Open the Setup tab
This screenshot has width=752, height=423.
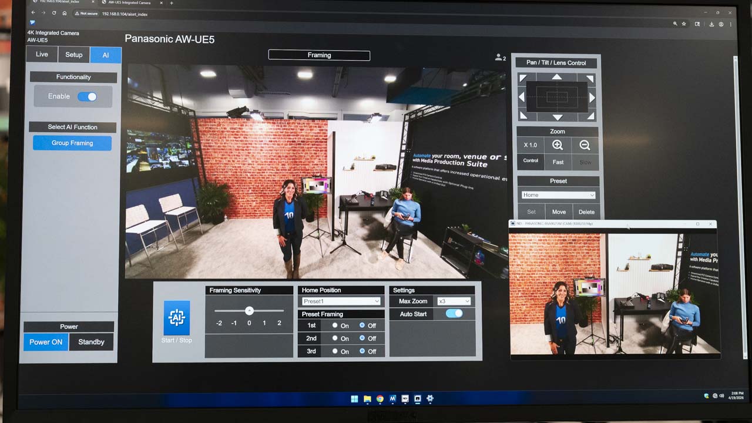click(x=74, y=55)
